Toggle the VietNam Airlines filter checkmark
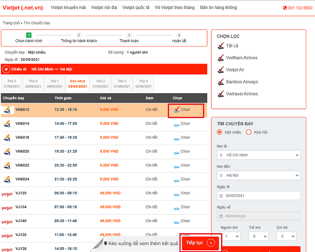 221,58
